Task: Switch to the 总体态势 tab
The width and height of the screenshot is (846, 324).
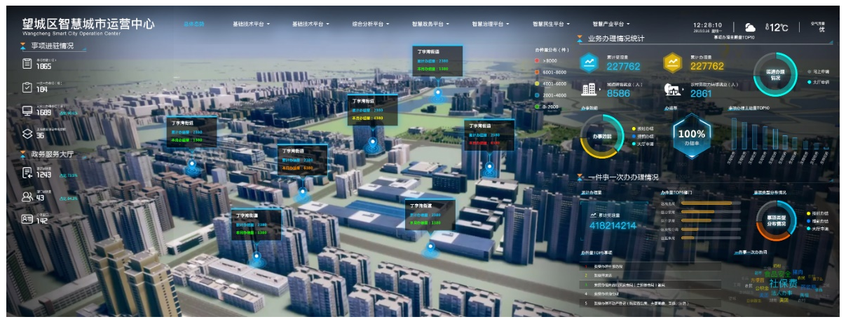Action: [194, 24]
